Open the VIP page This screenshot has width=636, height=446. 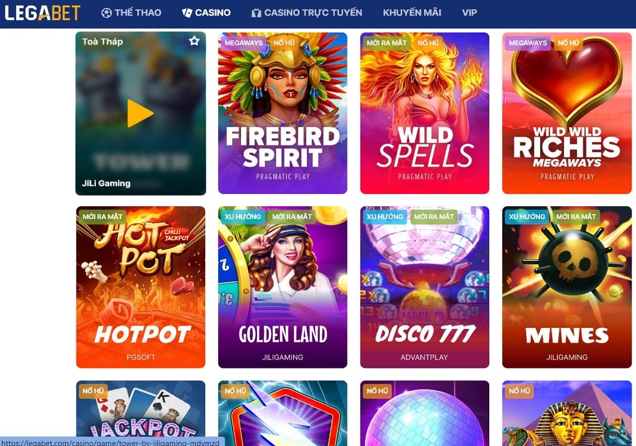469,13
